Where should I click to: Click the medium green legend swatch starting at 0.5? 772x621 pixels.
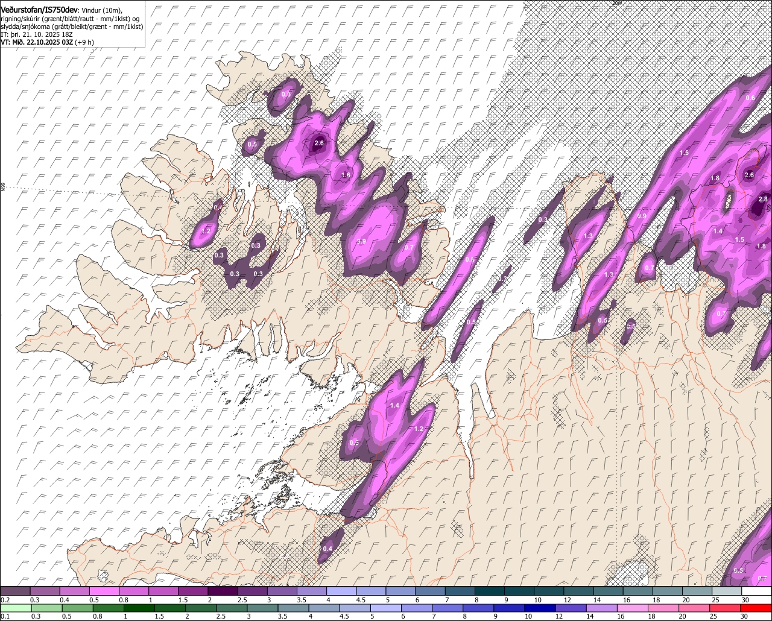pos(78,608)
